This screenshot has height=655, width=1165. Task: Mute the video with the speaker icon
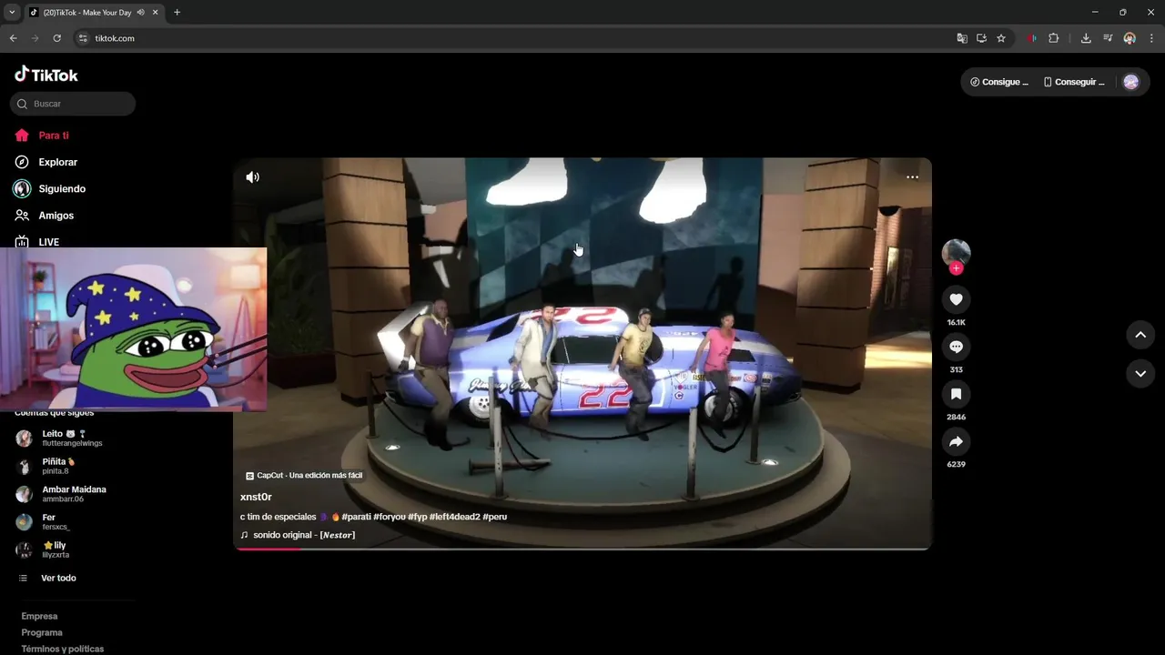click(252, 177)
